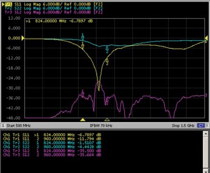Click the Stop 1.5 GHz field
The image size is (210, 173).
click(183, 126)
